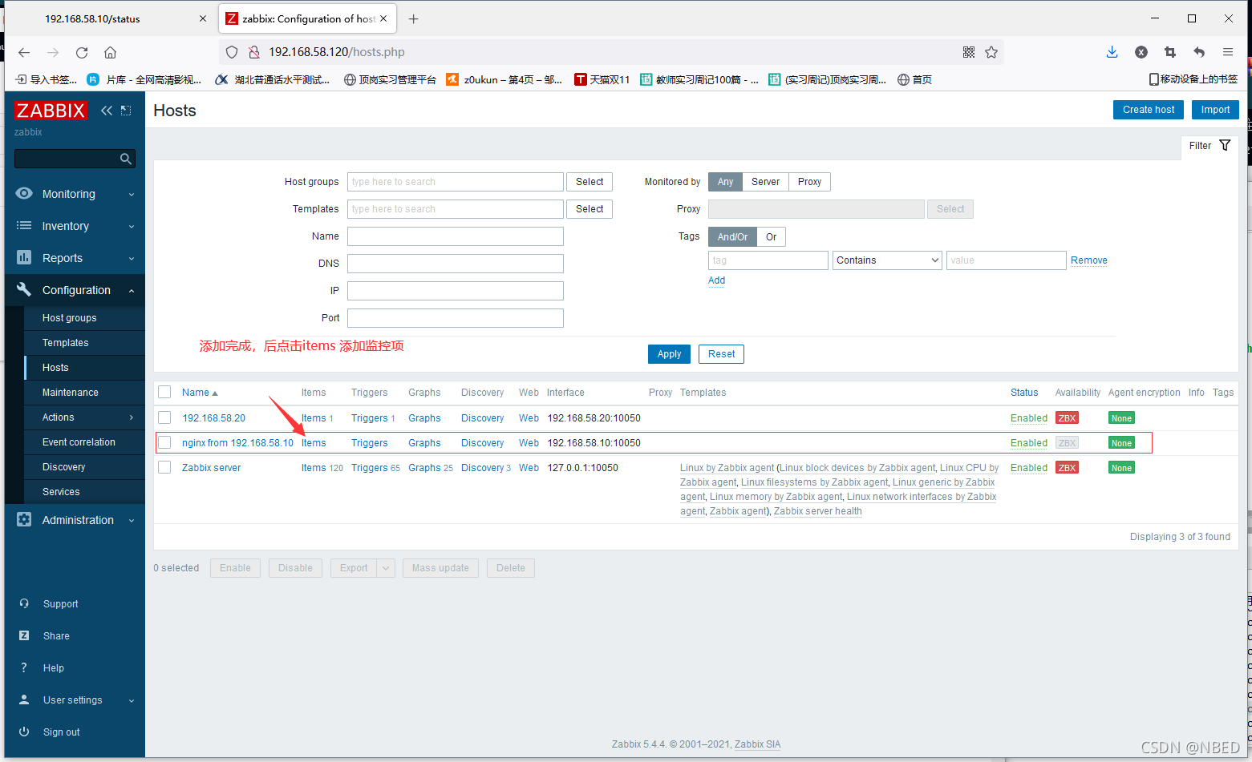The image size is (1252, 762).
Task: Open the Templates menu item
Action: coord(66,343)
